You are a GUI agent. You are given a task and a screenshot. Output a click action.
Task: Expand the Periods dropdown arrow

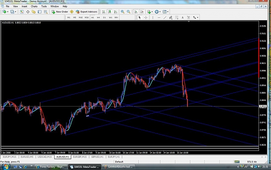coord(160,12)
